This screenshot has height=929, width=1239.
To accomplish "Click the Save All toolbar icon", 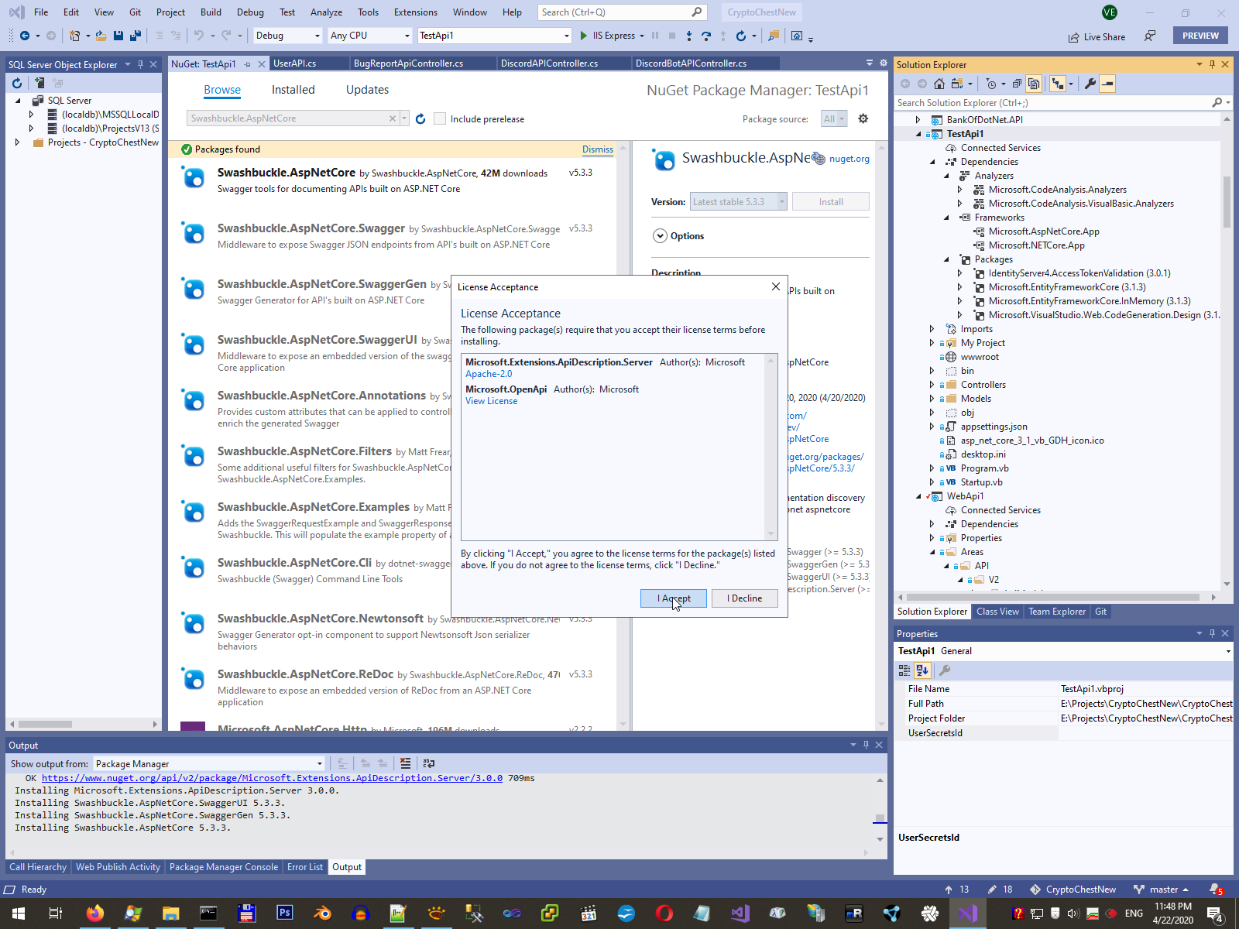I will click(136, 36).
